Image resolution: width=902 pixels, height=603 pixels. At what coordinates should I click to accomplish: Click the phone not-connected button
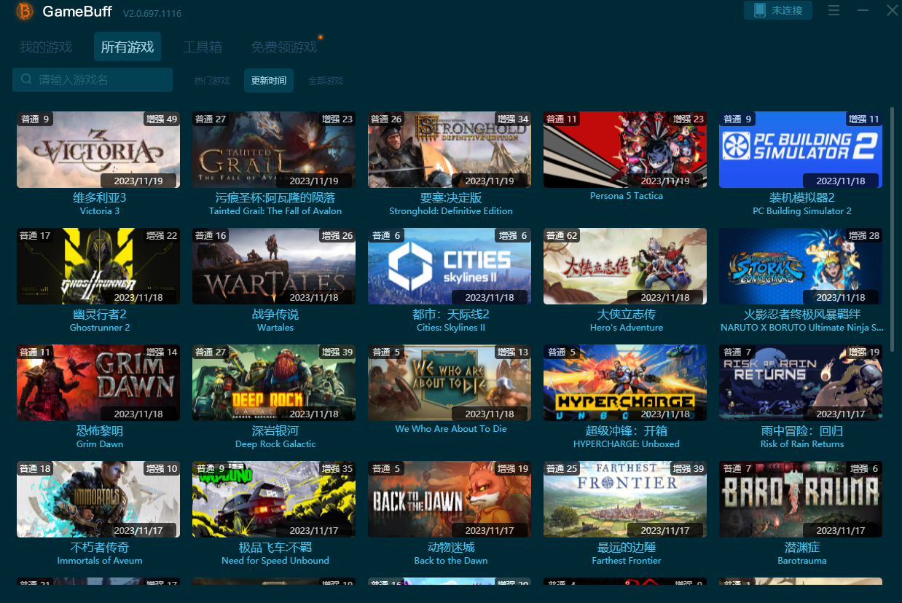point(777,10)
